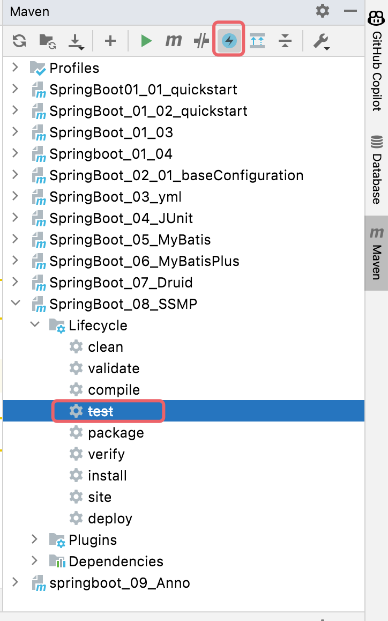Expand springboot_09_Anno project
388x621 pixels.
(x=15, y=582)
